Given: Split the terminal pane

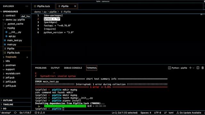Looking at the screenshot, I should pyautogui.click(x=198, y=68).
